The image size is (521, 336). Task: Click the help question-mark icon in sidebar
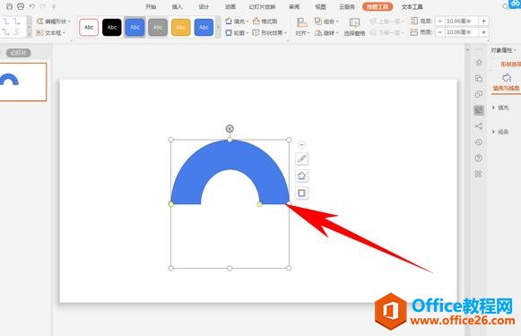coord(479,158)
